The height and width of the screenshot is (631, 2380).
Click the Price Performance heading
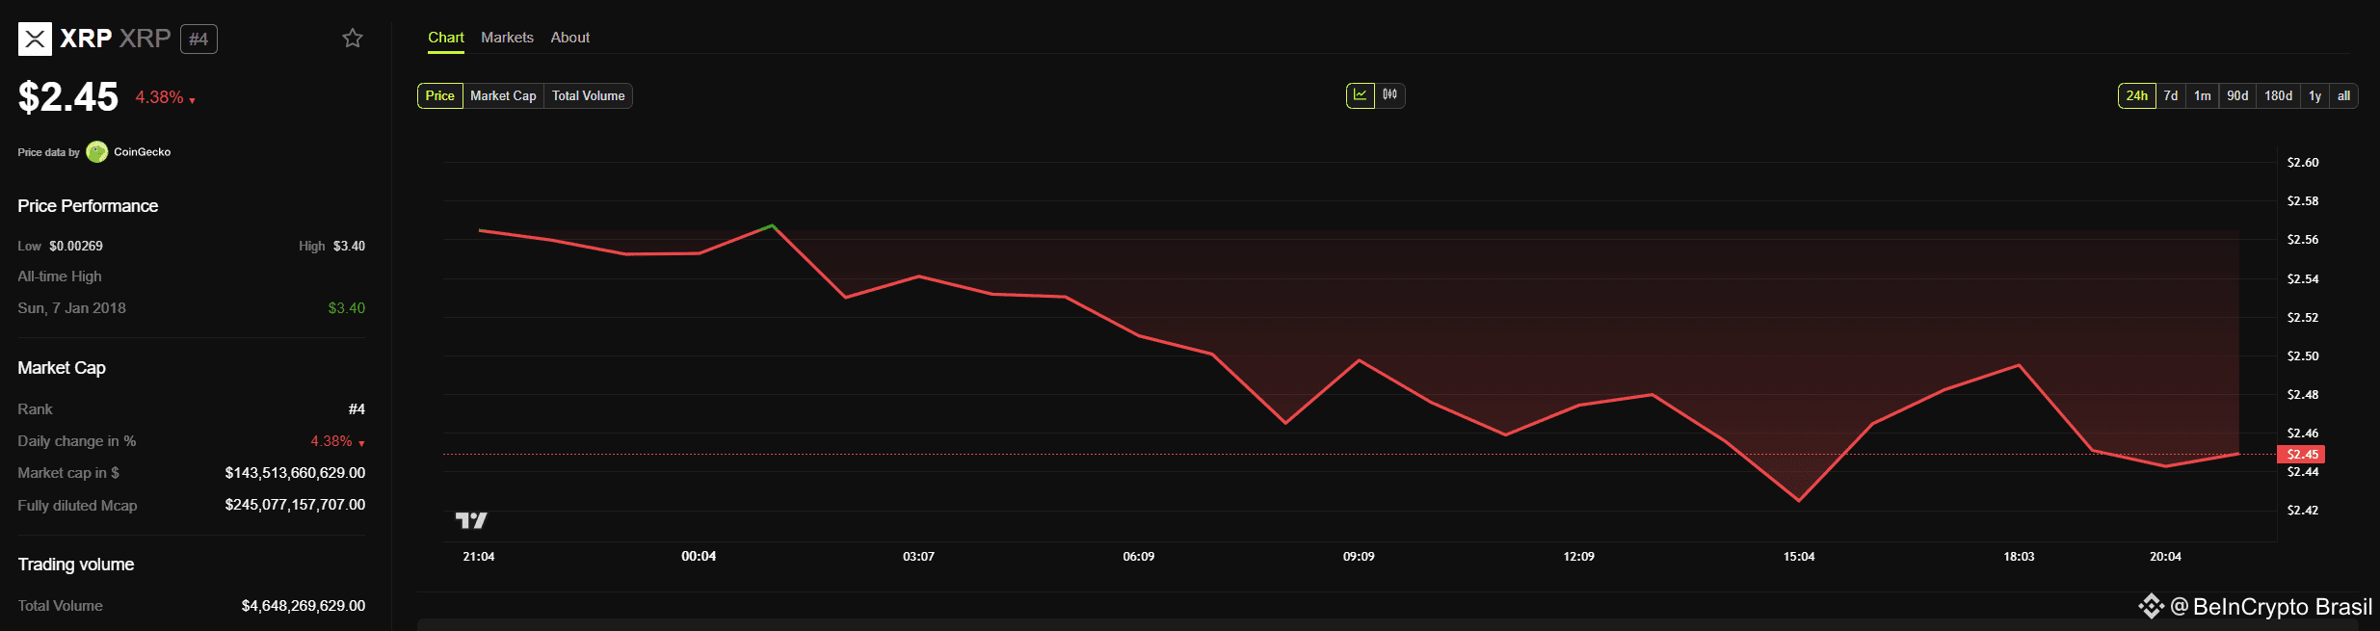88,206
